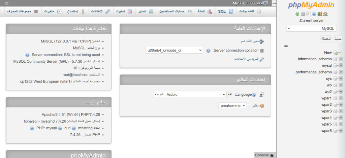This screenshot has height=158, width=345.
Task: Click the change password key icon
Action: [x=261, y=41]
